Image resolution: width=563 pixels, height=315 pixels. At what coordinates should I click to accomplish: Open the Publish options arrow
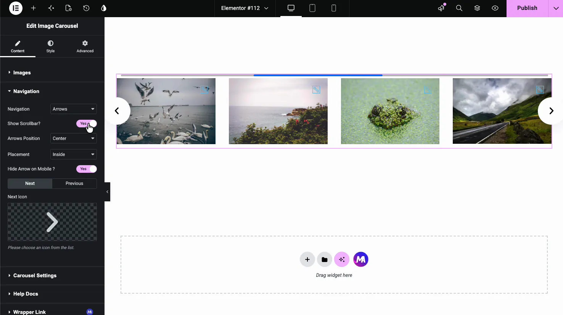point(556,8)
